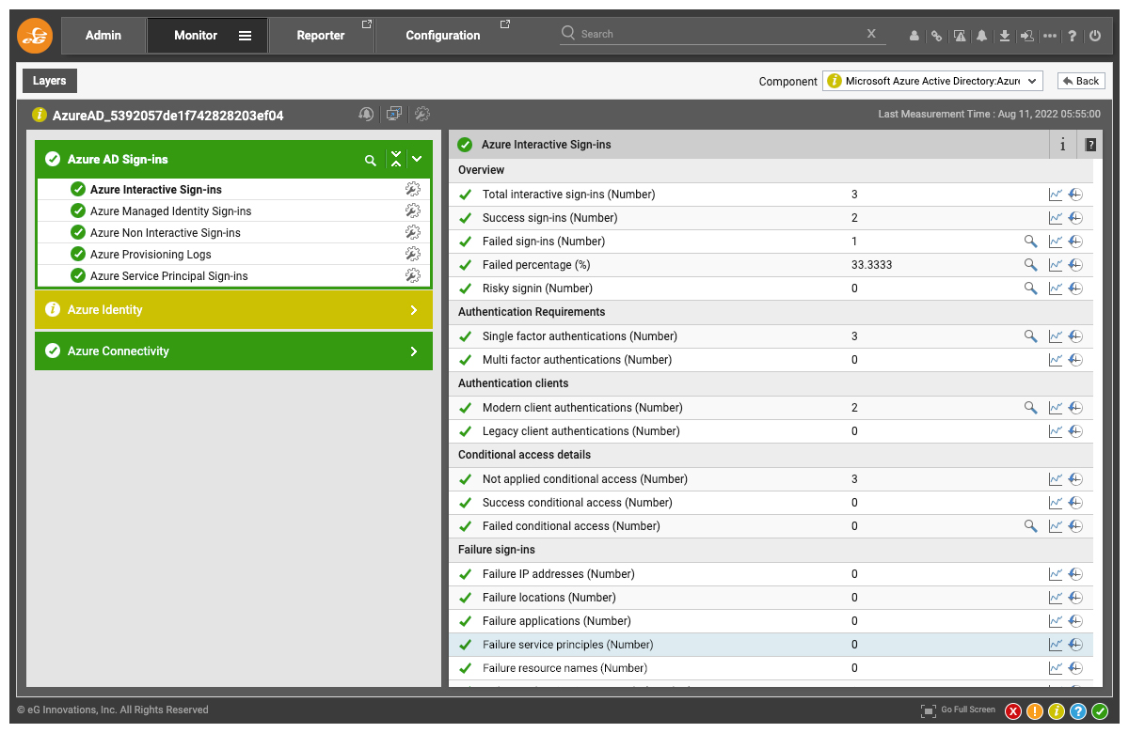Image resolution: width=1129 pixels, height=733 pixels.
Task: Click the download icon in header
Action: (1005, 36)
